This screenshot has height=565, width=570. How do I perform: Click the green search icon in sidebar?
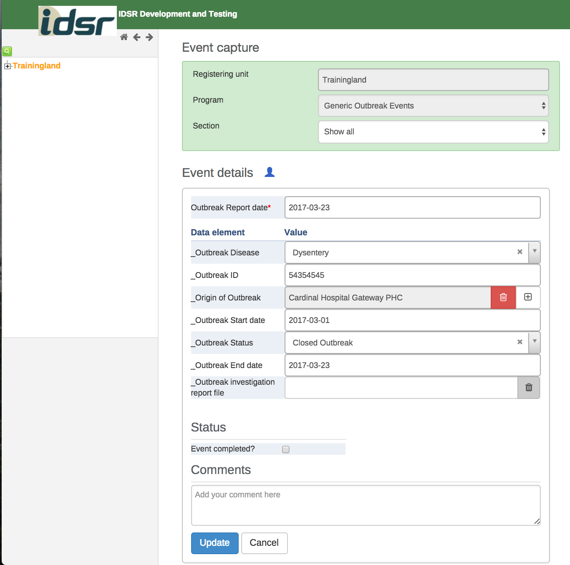point(7,51)
